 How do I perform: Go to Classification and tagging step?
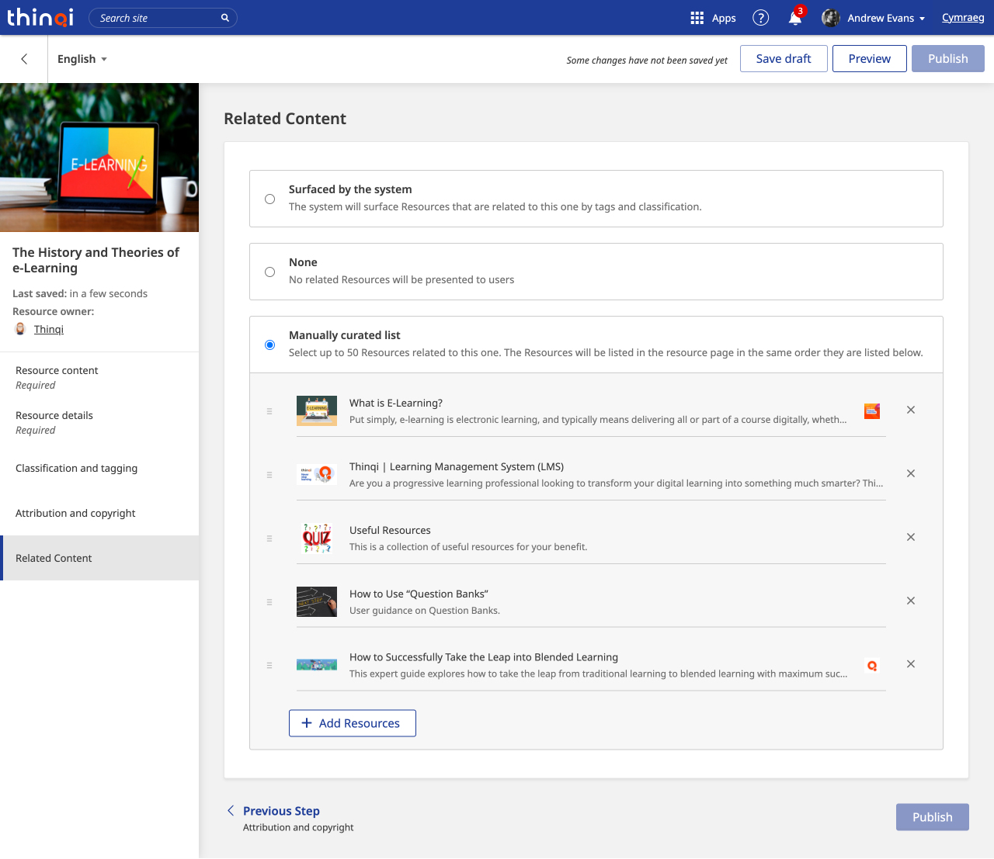coord(99,468)
